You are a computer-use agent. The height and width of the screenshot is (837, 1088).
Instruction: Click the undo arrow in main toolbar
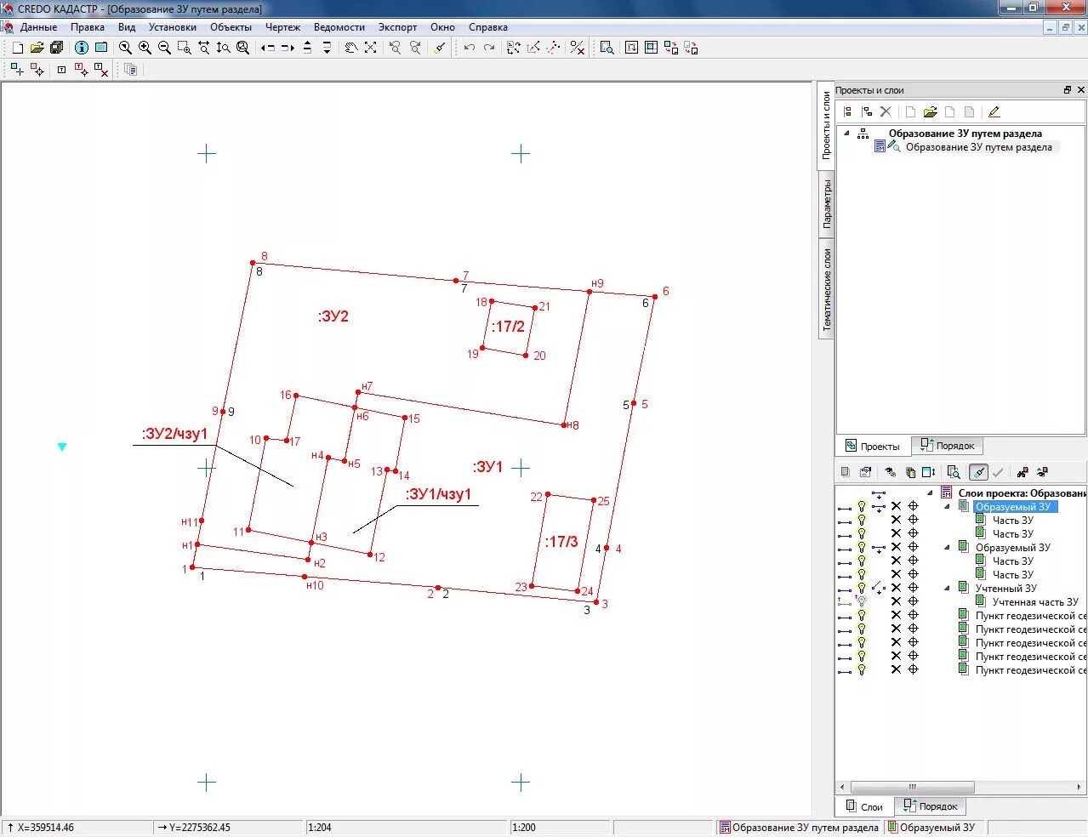tap(470, 48)
